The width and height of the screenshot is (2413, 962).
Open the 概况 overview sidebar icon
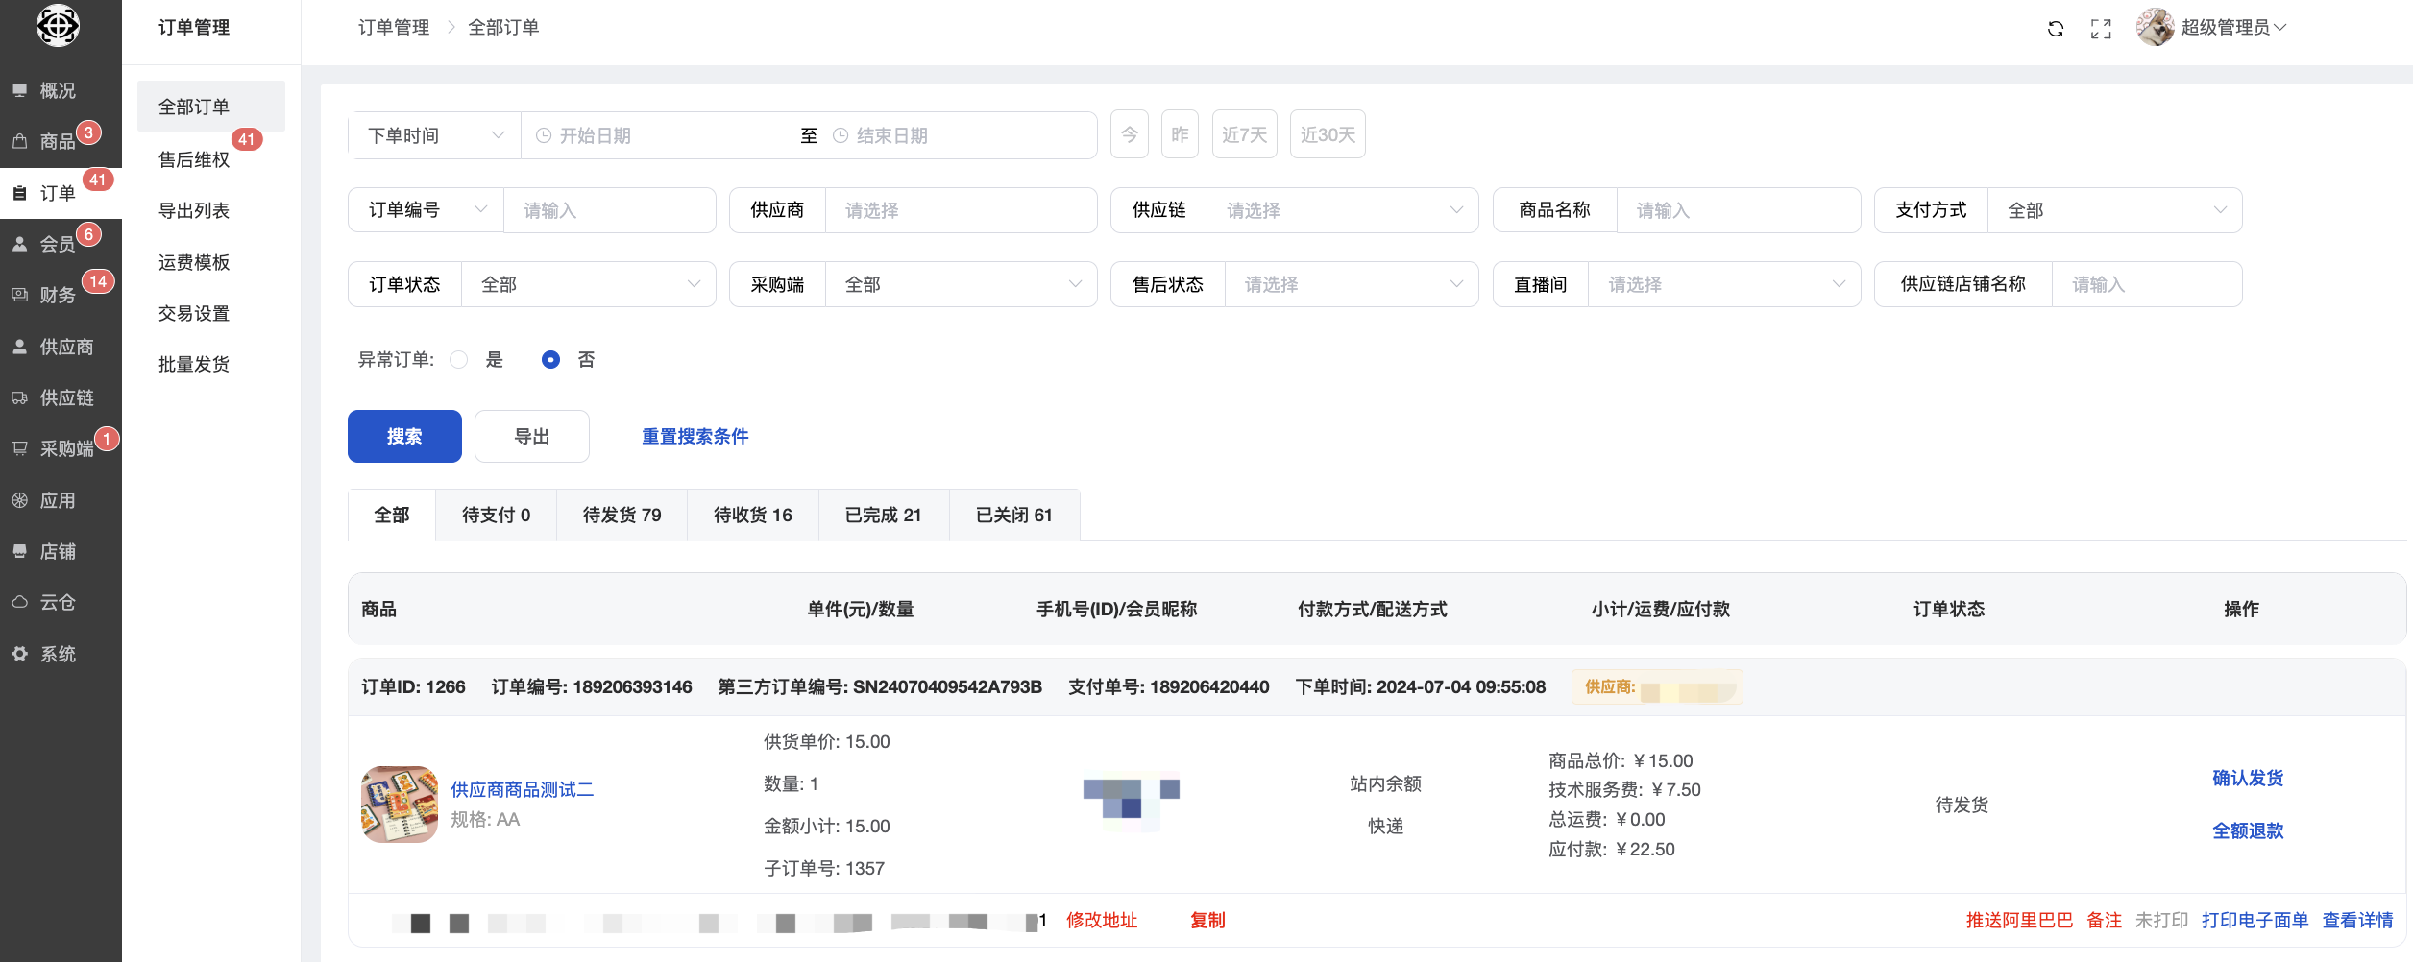19,90
